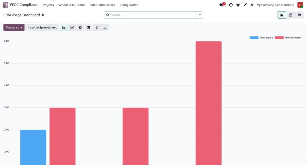Toggle the Marc Demo legend swatch

coord(254,37)
